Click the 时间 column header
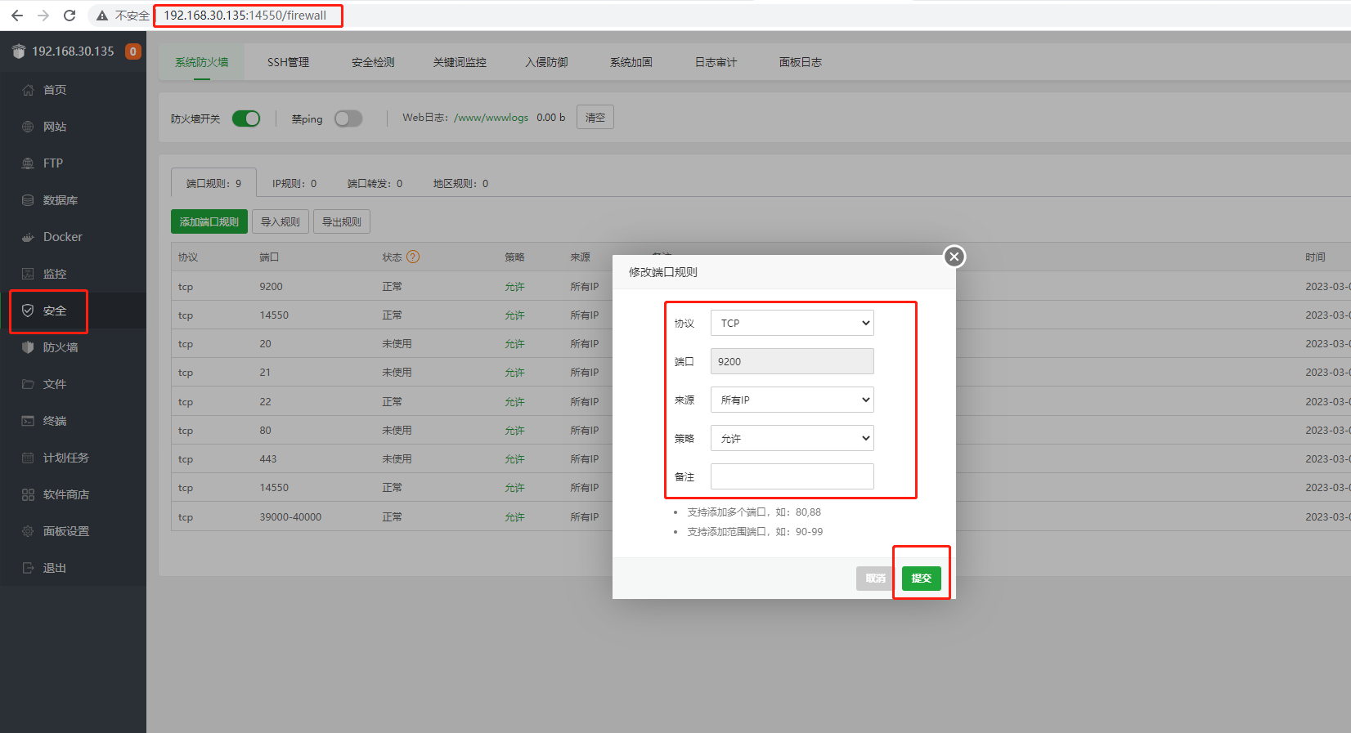The image size is (1351, 733). [x=1315, y=257]
